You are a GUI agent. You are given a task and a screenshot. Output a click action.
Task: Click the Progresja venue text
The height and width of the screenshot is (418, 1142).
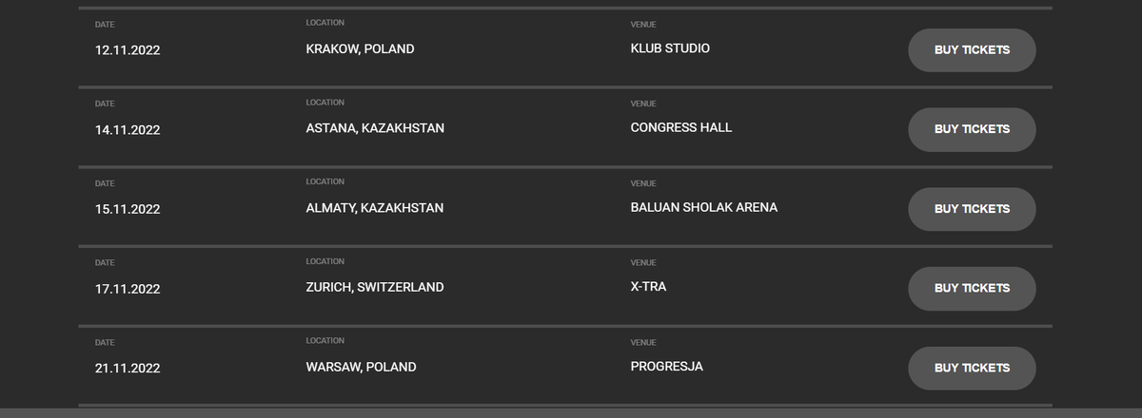click(x=666, y=366)
